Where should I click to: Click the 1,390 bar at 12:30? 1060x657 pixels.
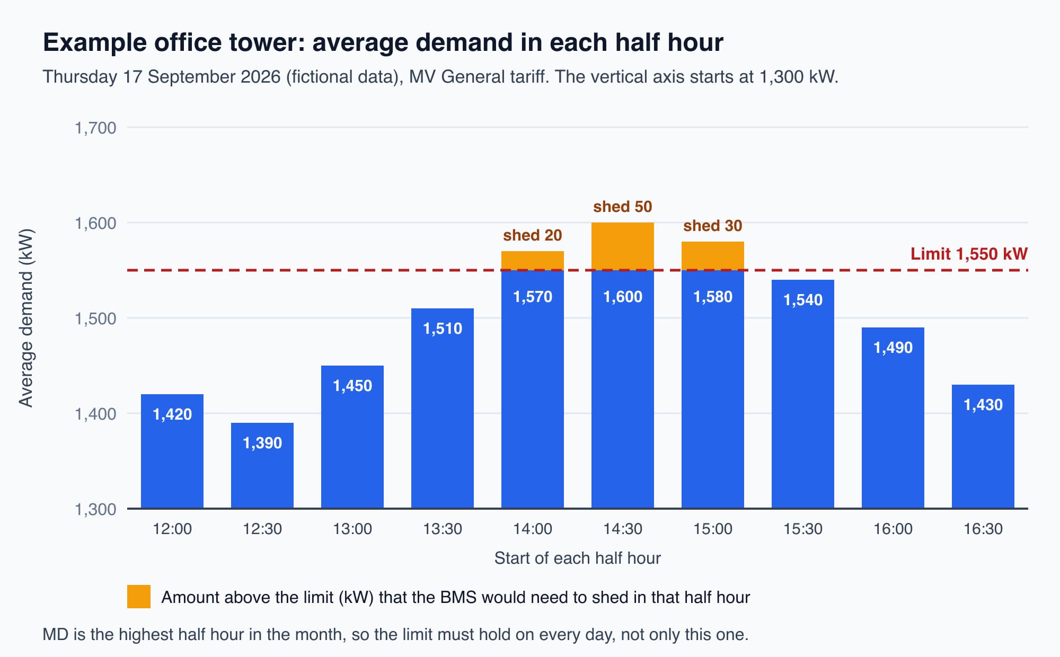262,466
